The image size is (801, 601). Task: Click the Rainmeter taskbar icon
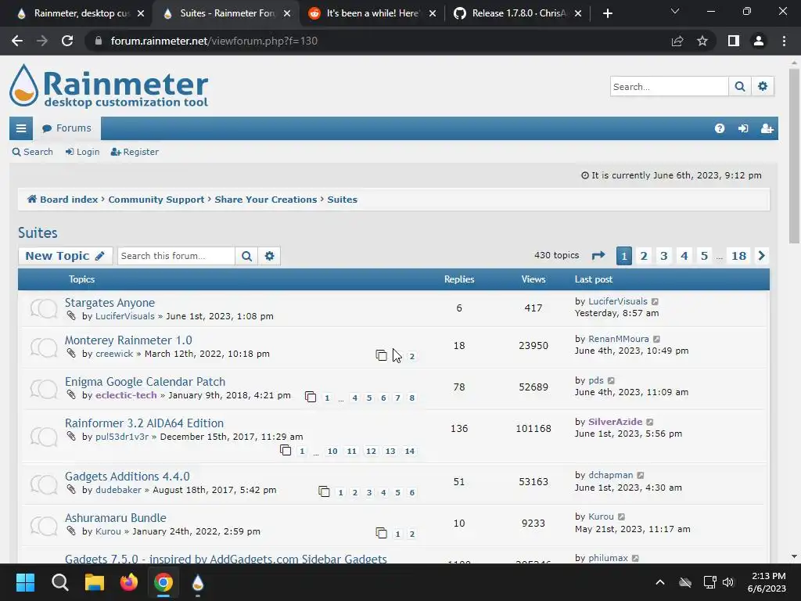point(198,582)
